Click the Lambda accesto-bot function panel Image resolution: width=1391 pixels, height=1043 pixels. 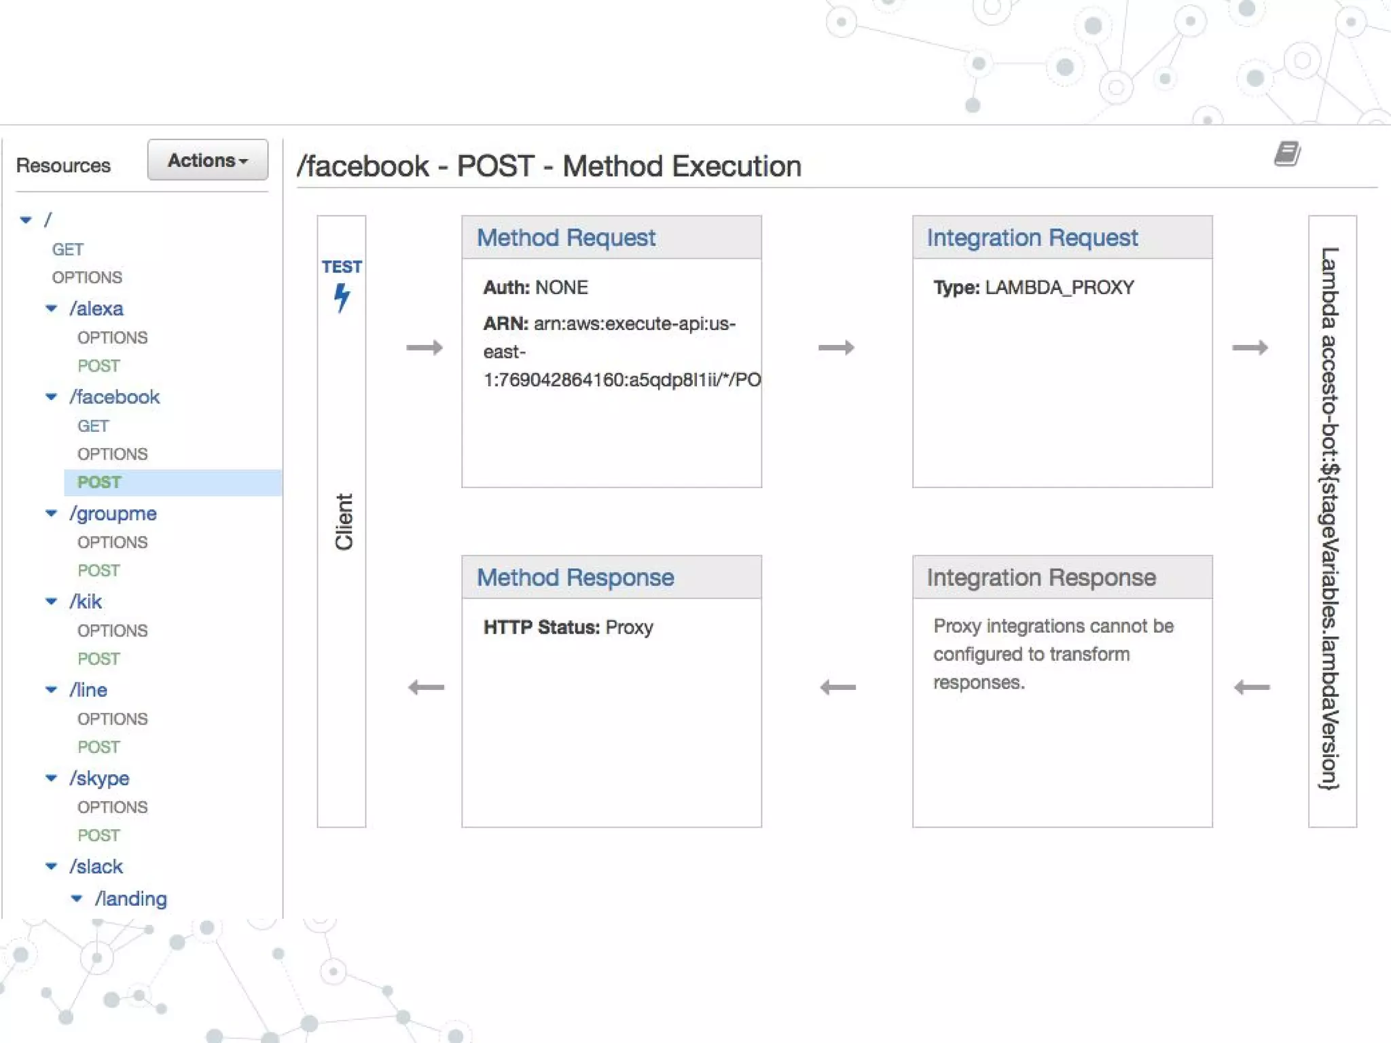[1331, 520]
